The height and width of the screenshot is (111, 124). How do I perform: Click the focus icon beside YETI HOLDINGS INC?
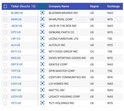pos(42,103)
